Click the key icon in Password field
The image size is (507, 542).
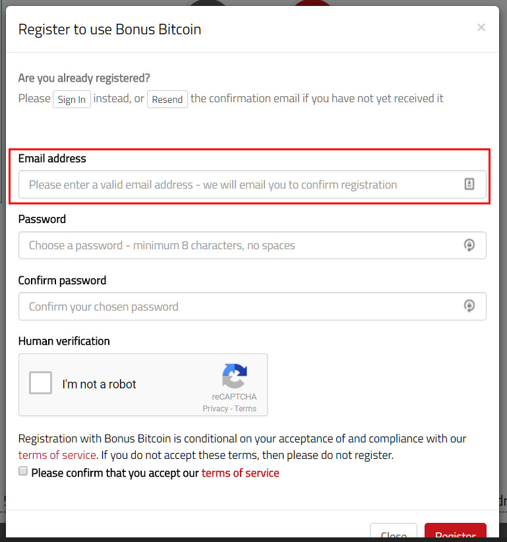pyautogui.click(x=469, y=245)
